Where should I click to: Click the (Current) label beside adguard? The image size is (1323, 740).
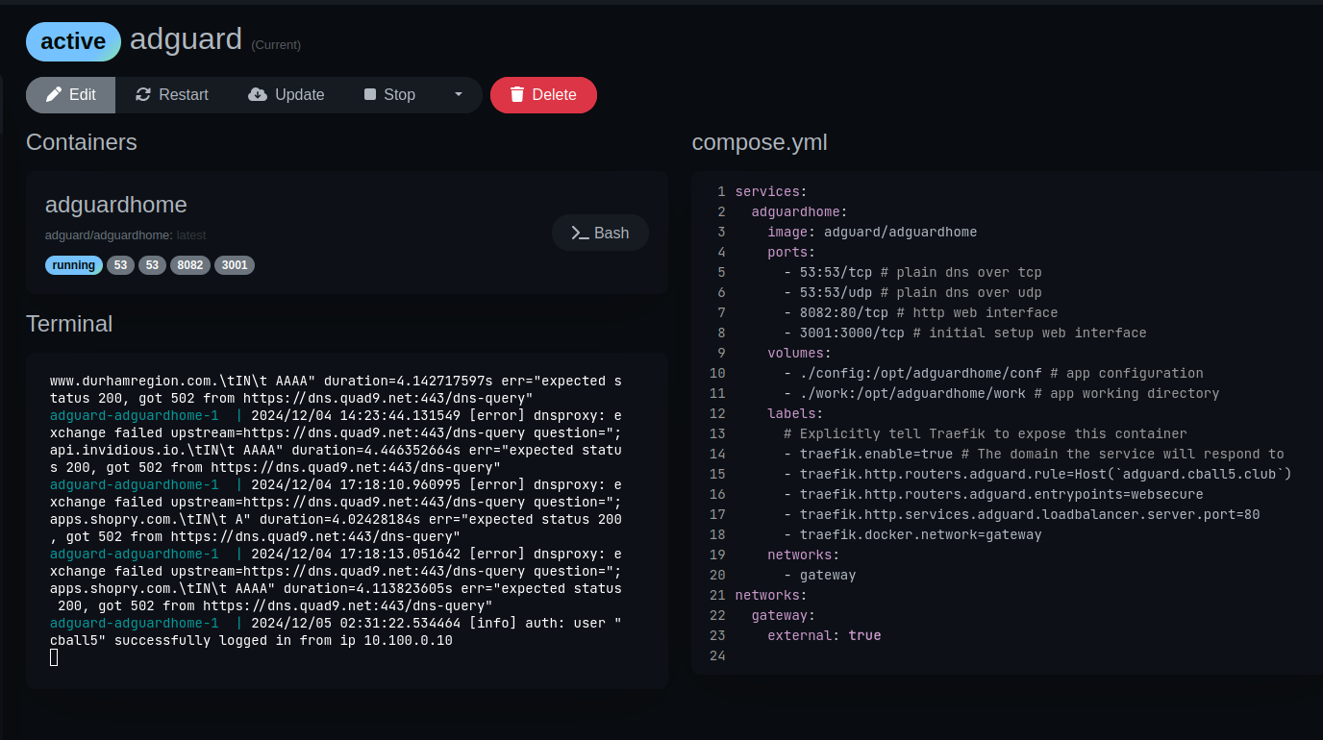276,45
